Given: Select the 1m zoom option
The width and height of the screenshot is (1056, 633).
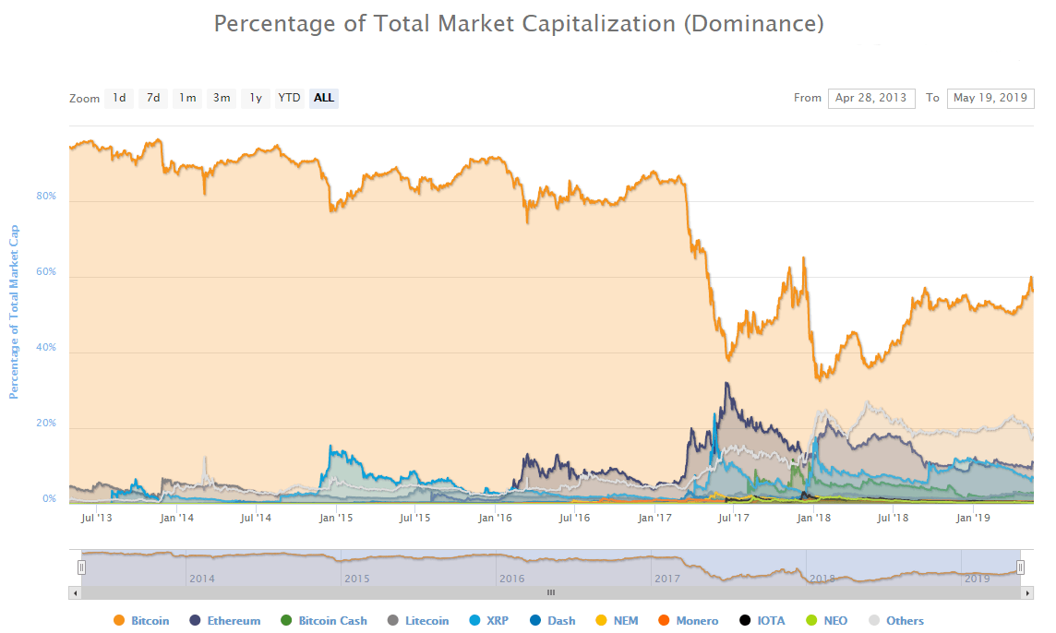Looking at the screenshot, I should tap(186, 98).
